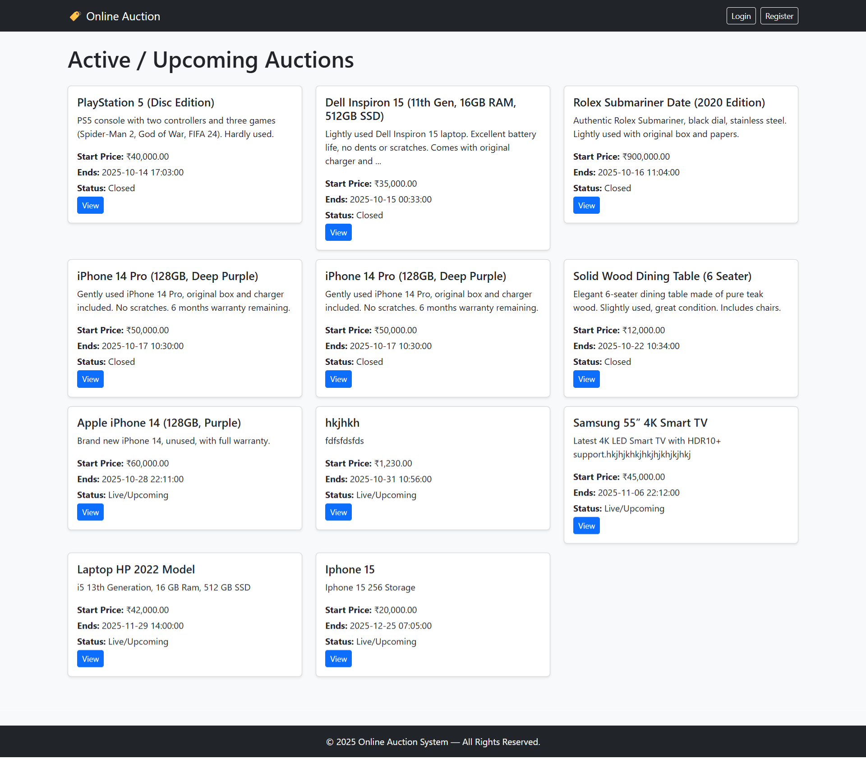Click View on the hkjhkh listing
This screenshot has height=759, width=866.
[338, 512]
